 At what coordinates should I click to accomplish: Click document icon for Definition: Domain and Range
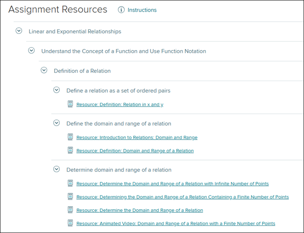(x=70, y=150)
